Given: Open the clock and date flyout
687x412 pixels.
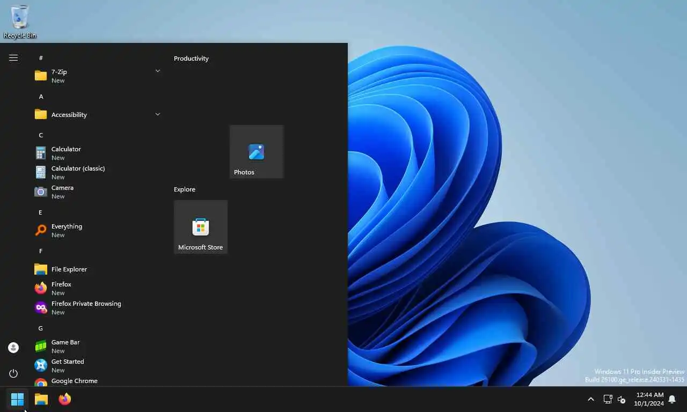Looking at the screenshot, I should pyautogui.click(x=649, y=399).
